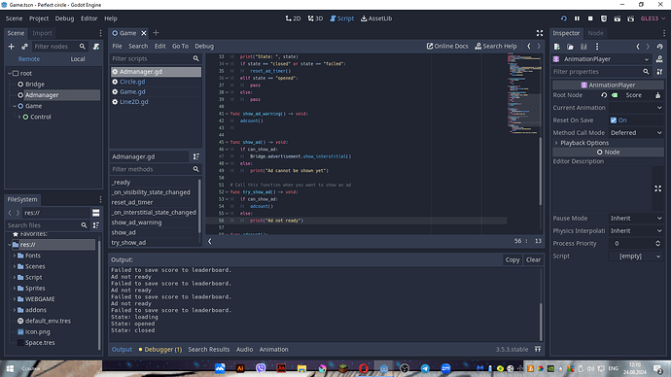The height and width of the screenshot is (377, 671).
Task: Open the Debug menu in top bar
Action: (x=64, y=18)
